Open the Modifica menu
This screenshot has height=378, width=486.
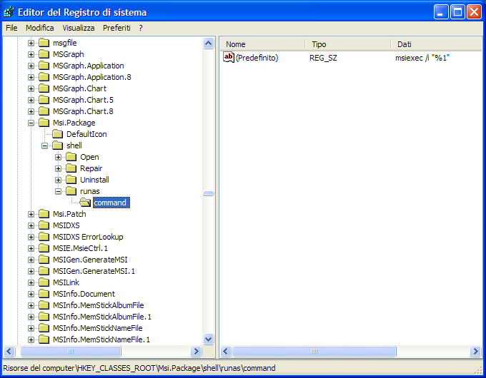(40, 28)
